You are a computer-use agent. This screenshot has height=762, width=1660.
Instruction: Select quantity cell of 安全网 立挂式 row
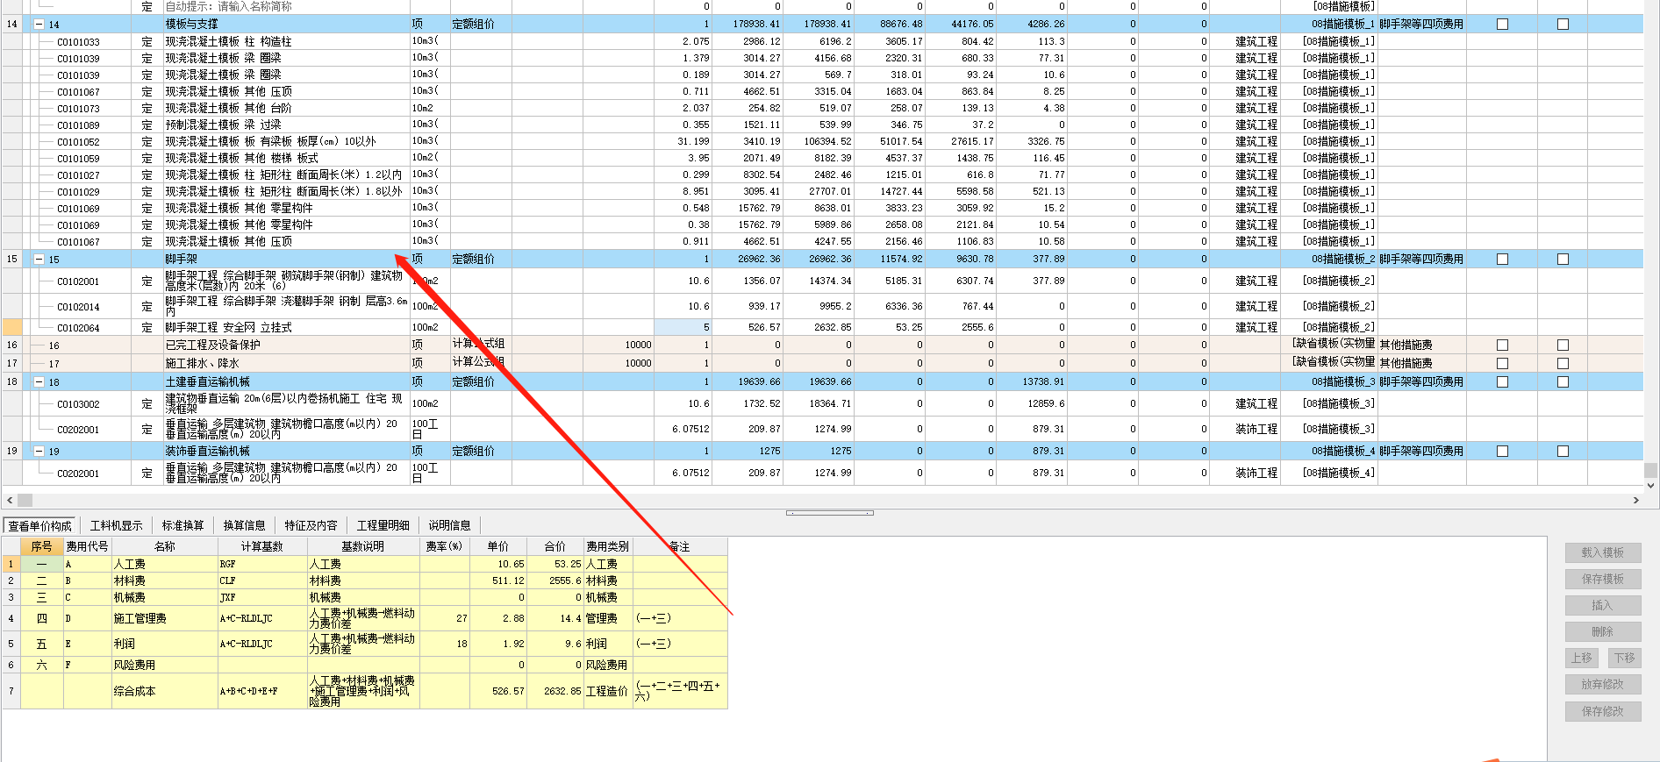pos(683,327)
